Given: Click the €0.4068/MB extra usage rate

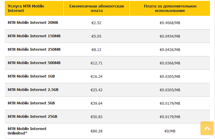Looking at the screenshot, I should pyautogui.click(x=170, y=23).
